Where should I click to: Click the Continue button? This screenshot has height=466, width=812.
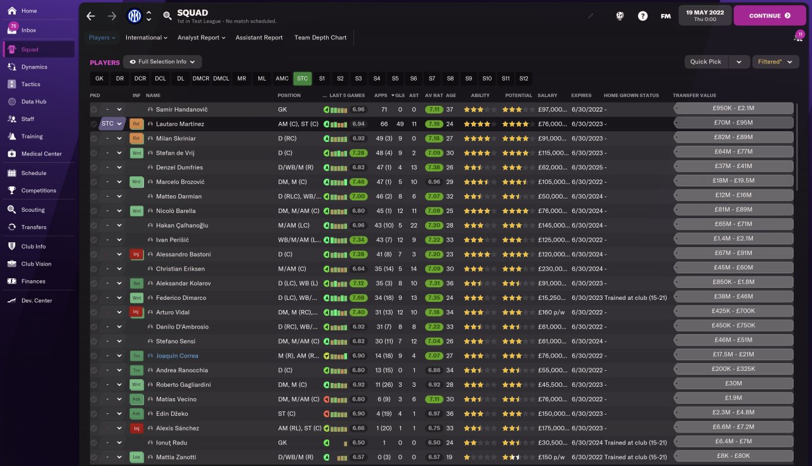click(769, 16)
